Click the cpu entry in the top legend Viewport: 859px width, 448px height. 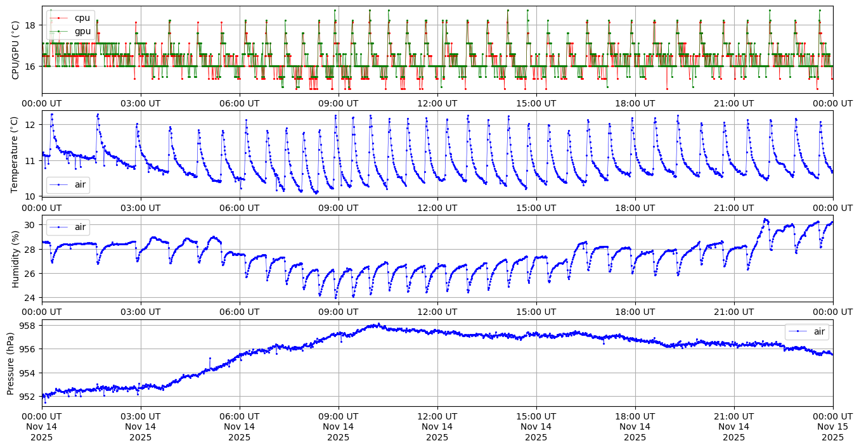point(82,18)
